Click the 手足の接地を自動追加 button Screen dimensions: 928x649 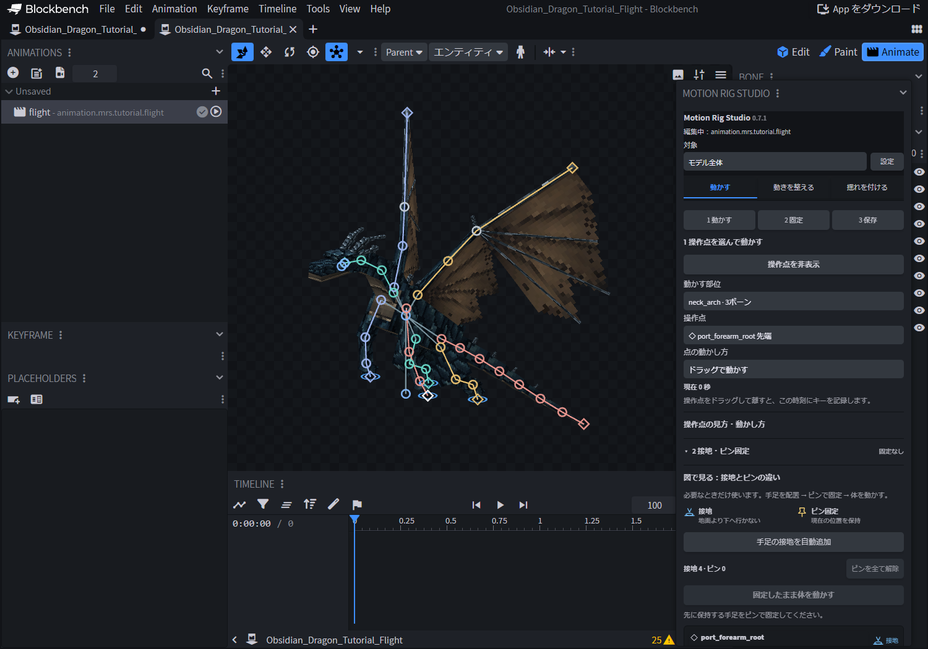(x=793, y=542)
